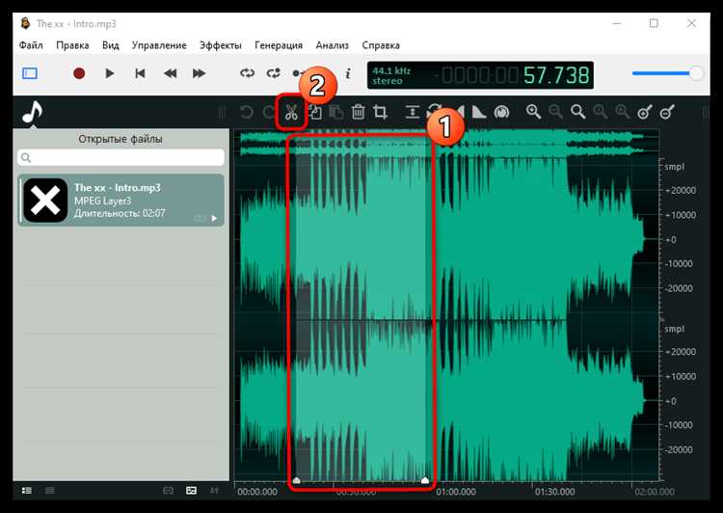Click the small play arrow on the file entry
The image size is (723, 513).
coord(214,218)
